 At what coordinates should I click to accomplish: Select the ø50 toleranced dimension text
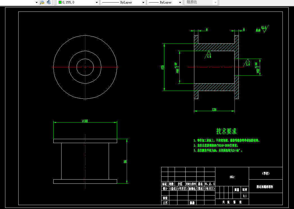[x=257, y=68]
